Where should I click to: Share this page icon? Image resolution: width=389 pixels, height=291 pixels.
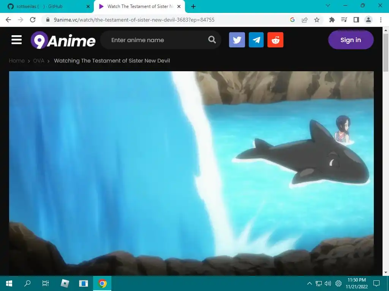pyautogui.click(x=305, y=20)
